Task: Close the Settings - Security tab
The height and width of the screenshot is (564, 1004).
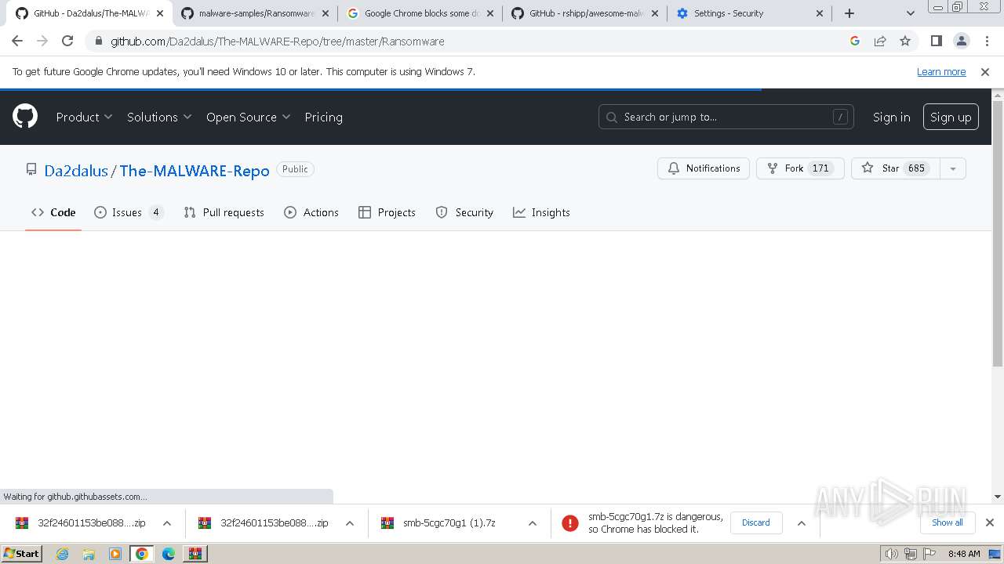Action: (x=820, y=13)
